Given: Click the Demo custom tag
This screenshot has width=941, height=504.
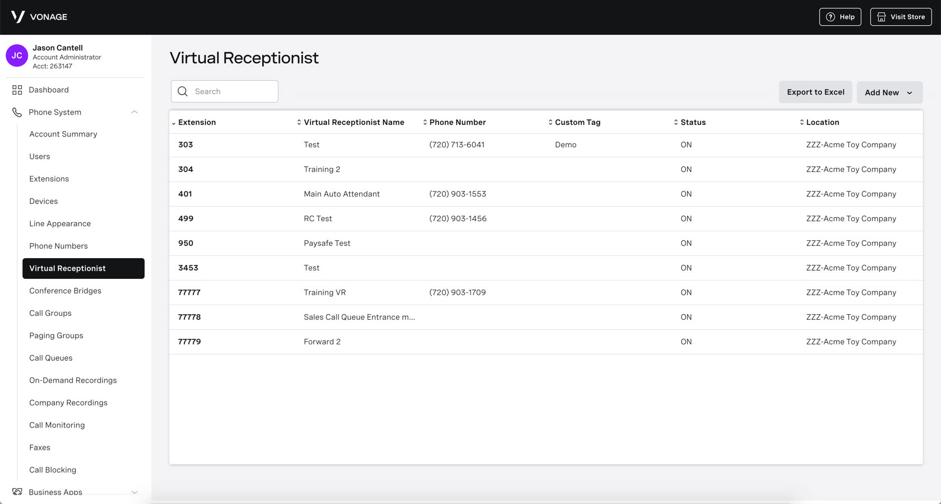Looking at the screenshot, I should tap(566, 144).
